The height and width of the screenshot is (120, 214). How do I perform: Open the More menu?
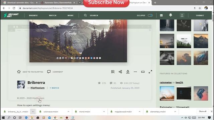coord(71,15)
